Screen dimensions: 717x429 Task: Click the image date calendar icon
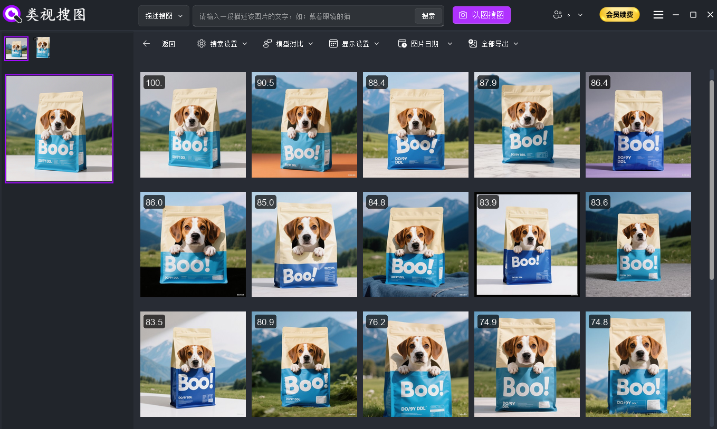pos(402,44)
